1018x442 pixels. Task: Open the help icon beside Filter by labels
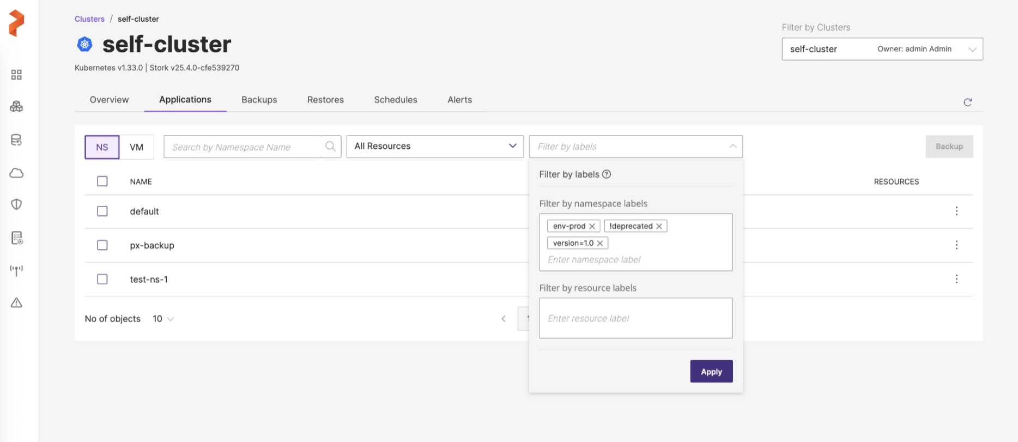pos(607,174)
